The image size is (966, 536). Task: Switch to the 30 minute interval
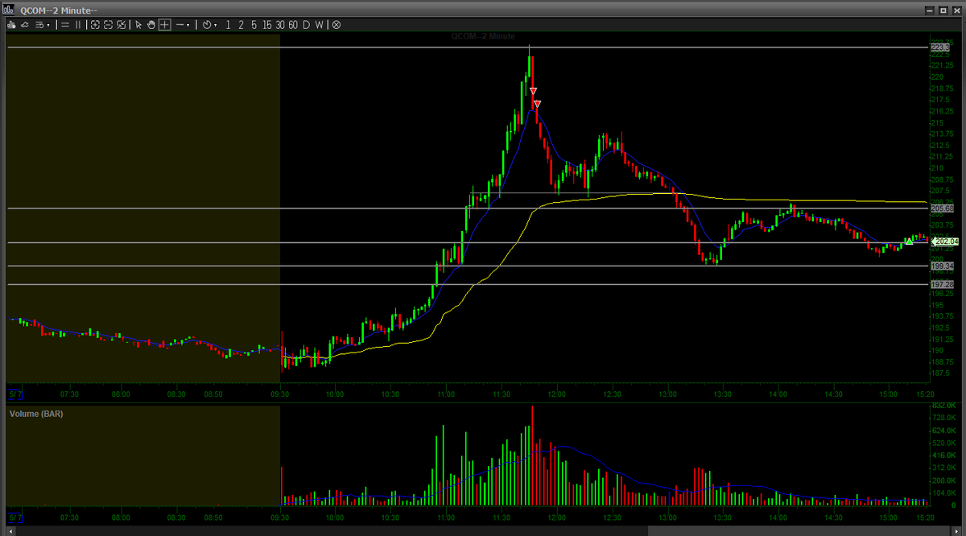pyautogui.click(x=280, y=25)
